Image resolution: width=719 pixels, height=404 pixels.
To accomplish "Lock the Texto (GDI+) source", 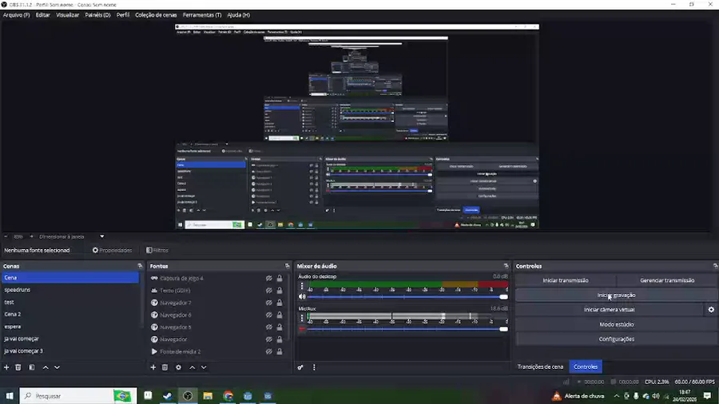I will [x=280, y=291].
